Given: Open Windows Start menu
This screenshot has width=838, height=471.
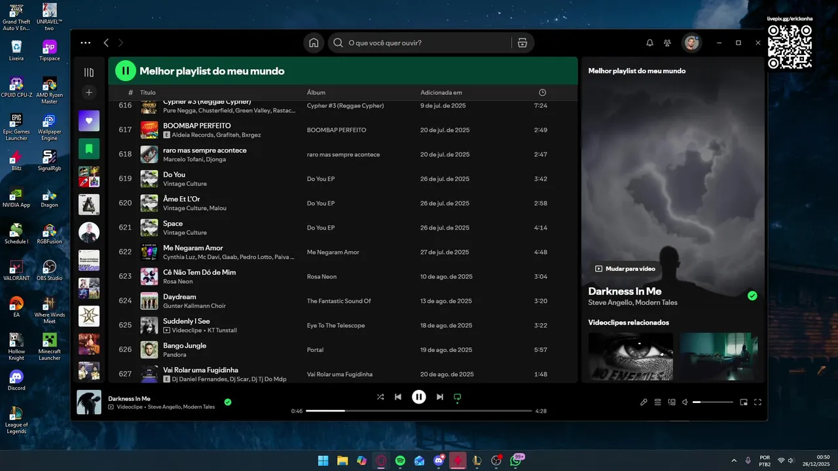Looking at the screenshot, I should [x=323, y=461].
